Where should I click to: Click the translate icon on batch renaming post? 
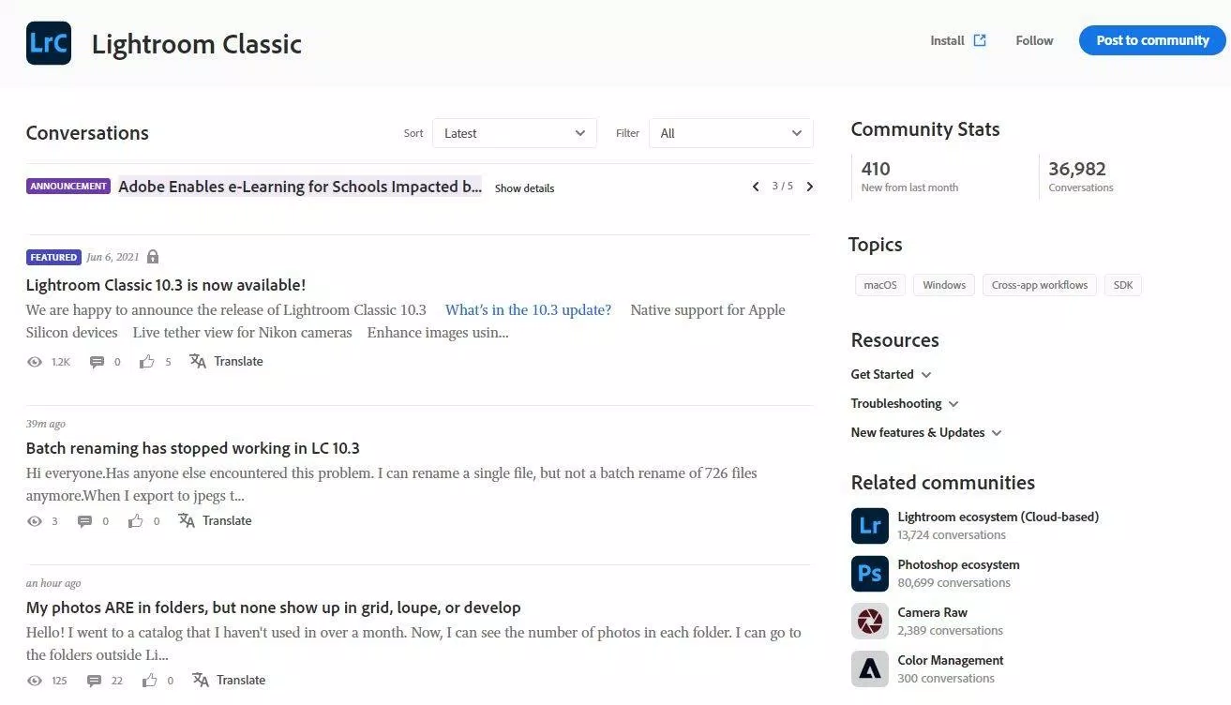(x=187, y=520)
